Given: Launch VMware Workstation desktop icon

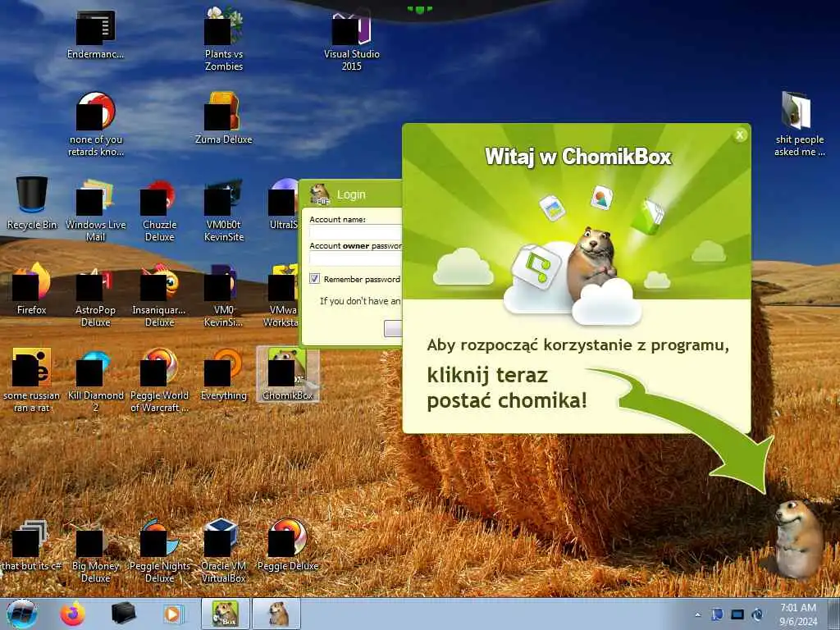Looking at the screenshot, I should pos(281,294).
